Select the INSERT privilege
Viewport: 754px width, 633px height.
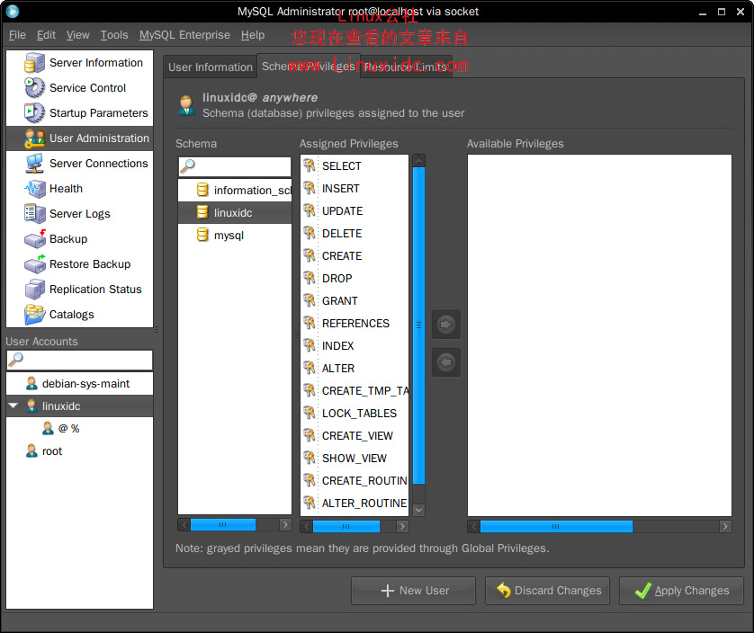(x=355, y=189)
